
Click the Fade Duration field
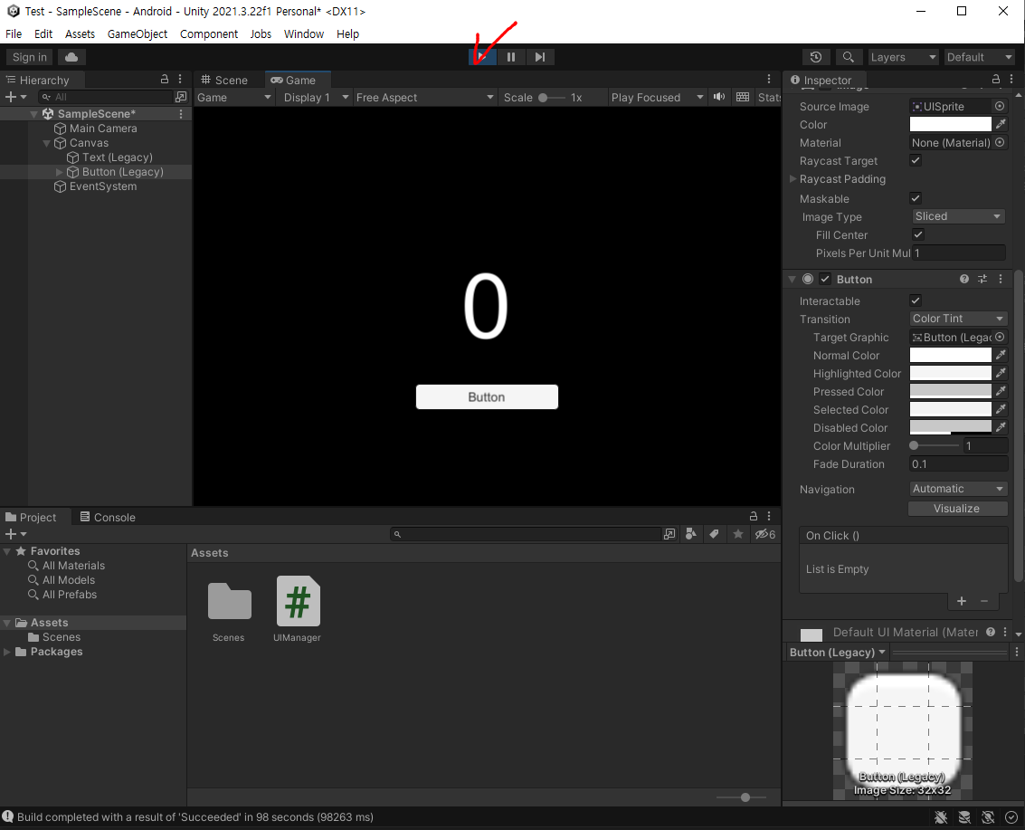pyautogui.click(x=958, y=463)
